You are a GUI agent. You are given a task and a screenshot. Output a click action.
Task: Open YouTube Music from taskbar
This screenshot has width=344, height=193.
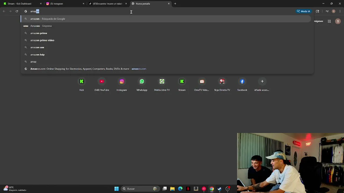tap(204, 189)
